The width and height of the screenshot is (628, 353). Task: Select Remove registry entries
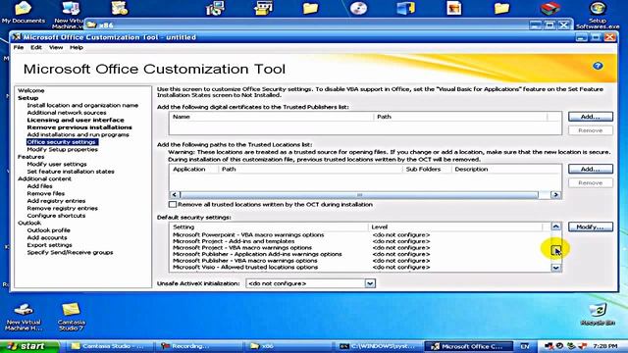click(x=62, y=208)
